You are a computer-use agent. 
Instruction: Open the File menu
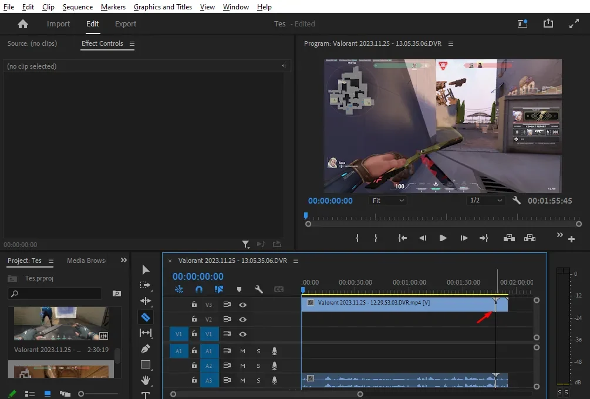9,7
